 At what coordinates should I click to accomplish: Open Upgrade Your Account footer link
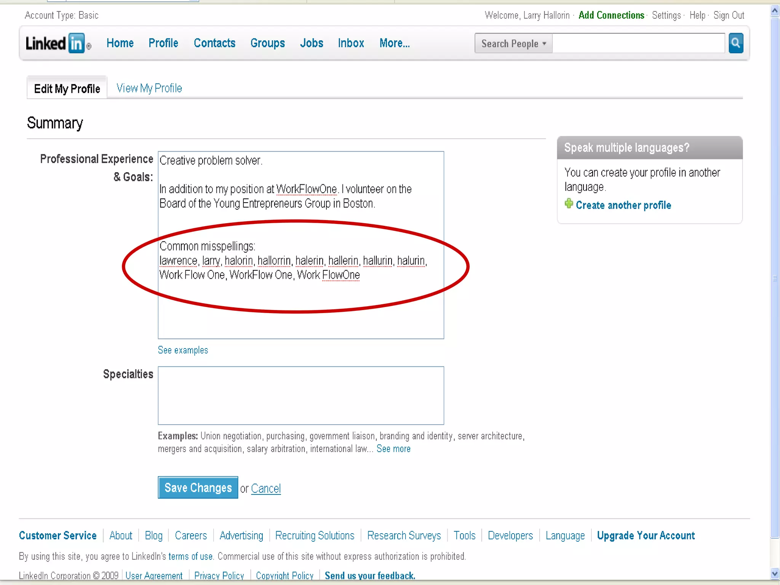(646, 535)
